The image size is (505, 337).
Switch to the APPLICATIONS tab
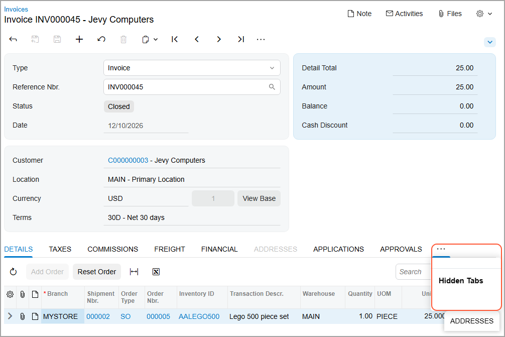338,250
